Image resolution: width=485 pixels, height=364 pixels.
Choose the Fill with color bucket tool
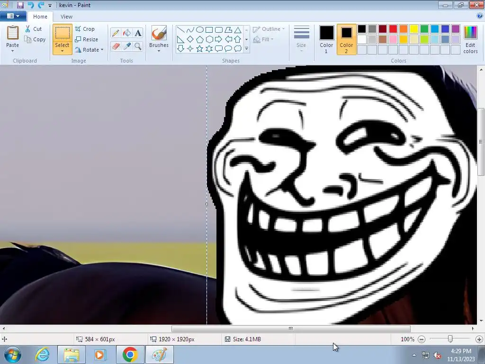point(127,33)
